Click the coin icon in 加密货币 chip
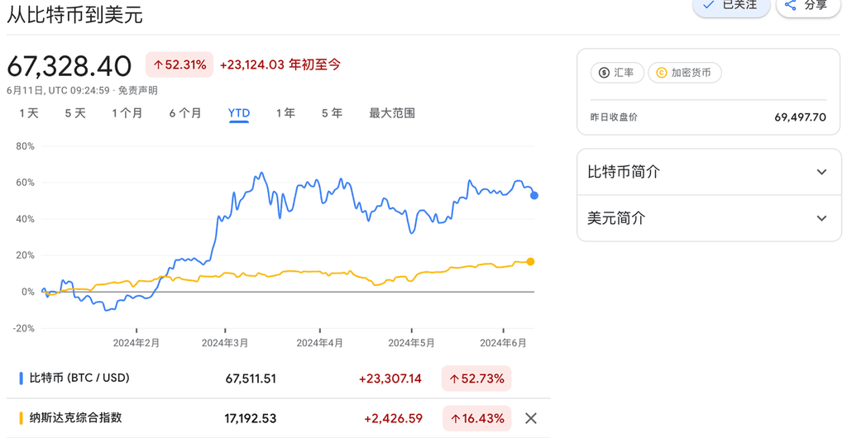 (661, 73)
